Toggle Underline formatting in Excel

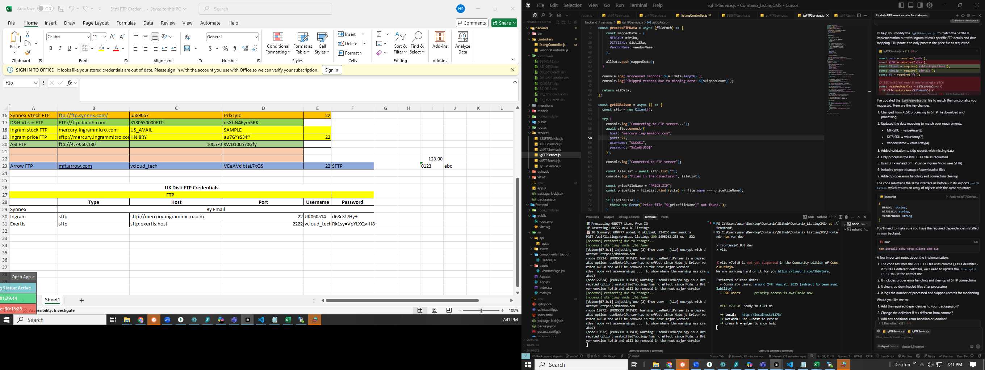coord(69,48)
